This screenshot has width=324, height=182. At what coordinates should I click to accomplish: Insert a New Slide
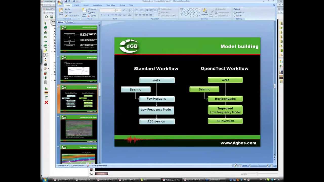click(x=84, y=13)
